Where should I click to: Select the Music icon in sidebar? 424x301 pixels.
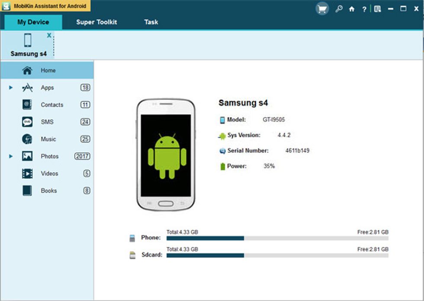(27, 139)
